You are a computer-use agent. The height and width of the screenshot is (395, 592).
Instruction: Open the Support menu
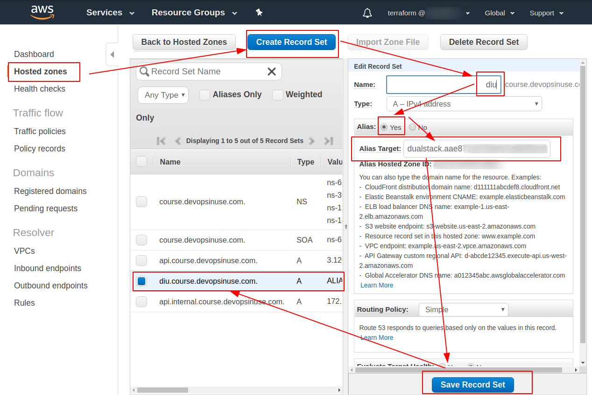point(547,13)
